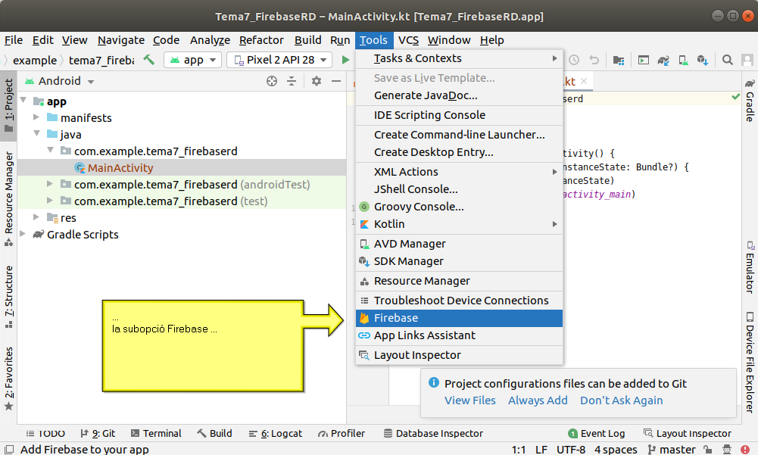Select Groovy Console menu entry
The height and width of the screenshot is (455, 758).
(x=459, y=207)
